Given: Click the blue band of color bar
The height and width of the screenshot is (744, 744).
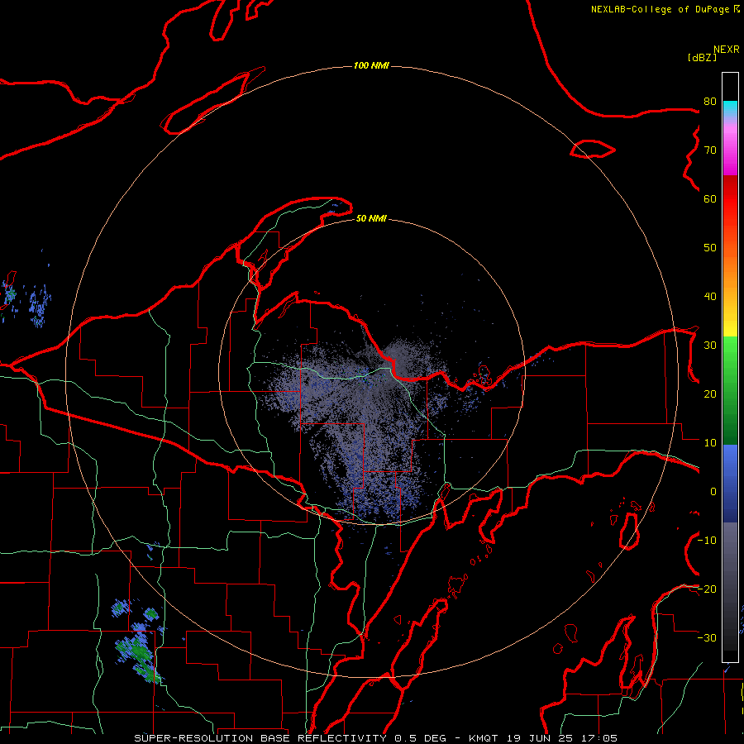Looking at the screenshot, I should [x=730, y=484].
